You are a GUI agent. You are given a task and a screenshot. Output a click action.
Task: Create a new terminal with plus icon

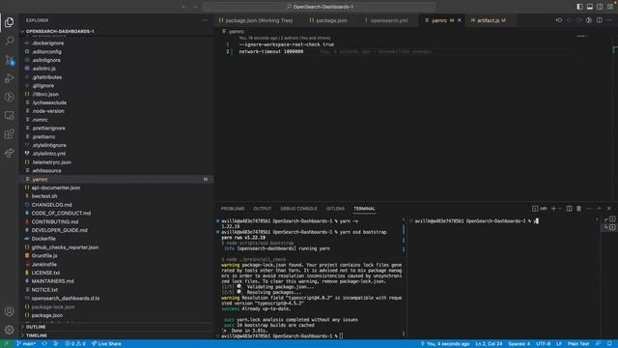pyautogui.click(x=553, y=209)
